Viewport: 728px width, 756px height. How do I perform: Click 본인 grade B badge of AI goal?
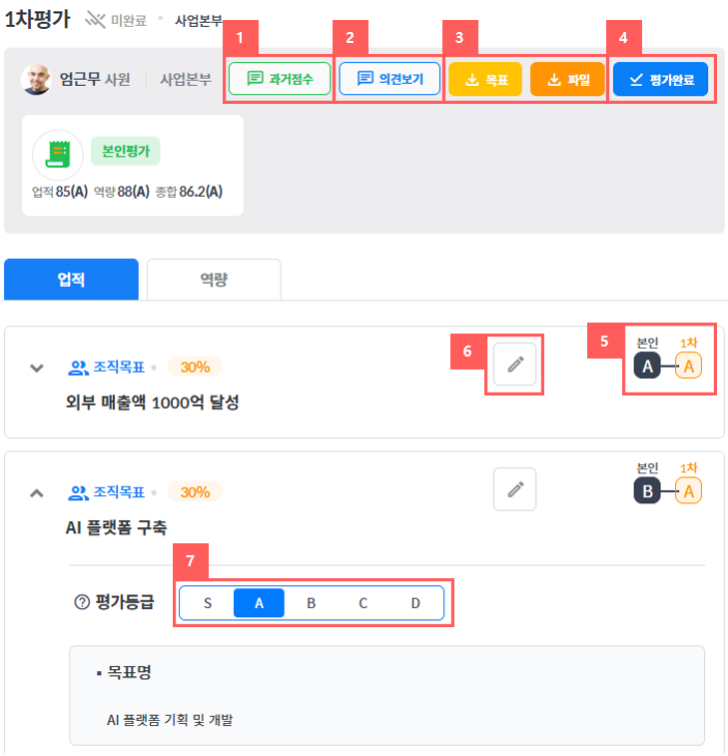[x=647, y=490]
